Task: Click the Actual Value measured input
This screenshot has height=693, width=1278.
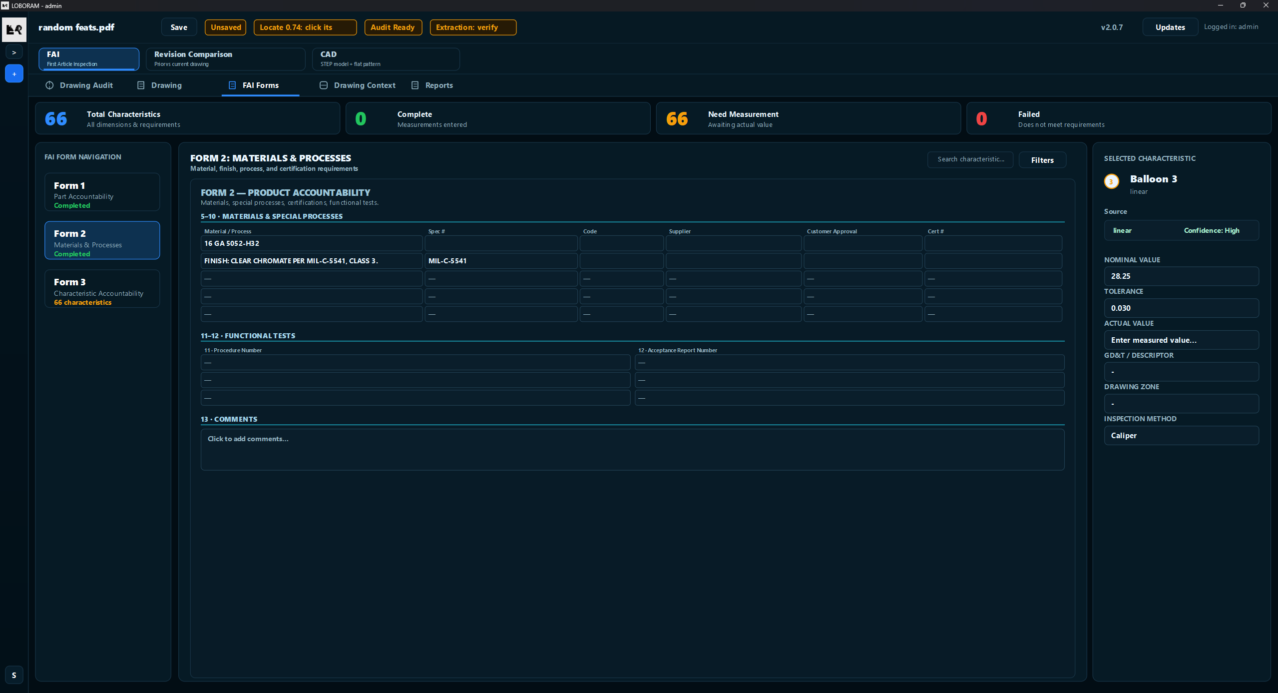Action: [x=1181, y=340]
